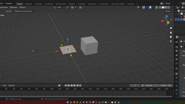185x104 pixels.
Task: Switch to the Modeling workspace tab
Action: (x=28, y=4)
